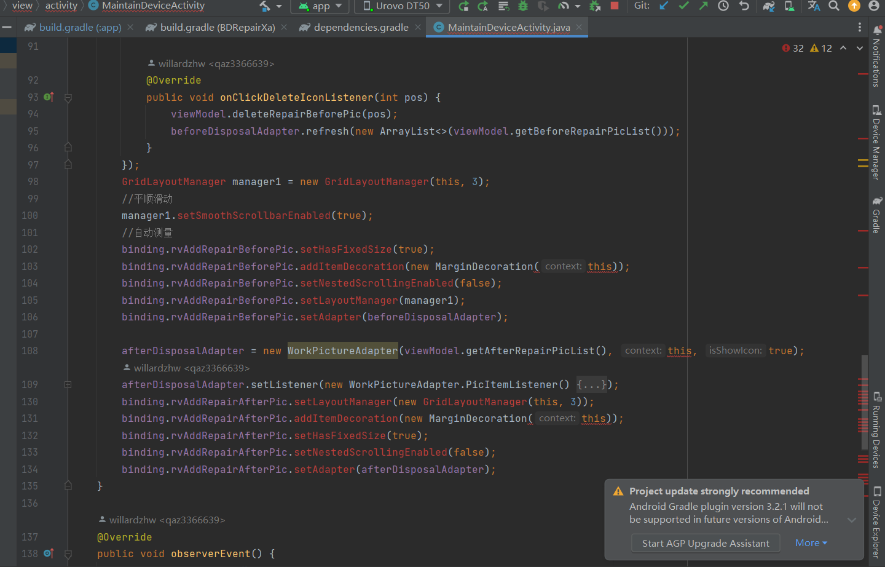Collapse the method fold at line 93

[68, 97]
